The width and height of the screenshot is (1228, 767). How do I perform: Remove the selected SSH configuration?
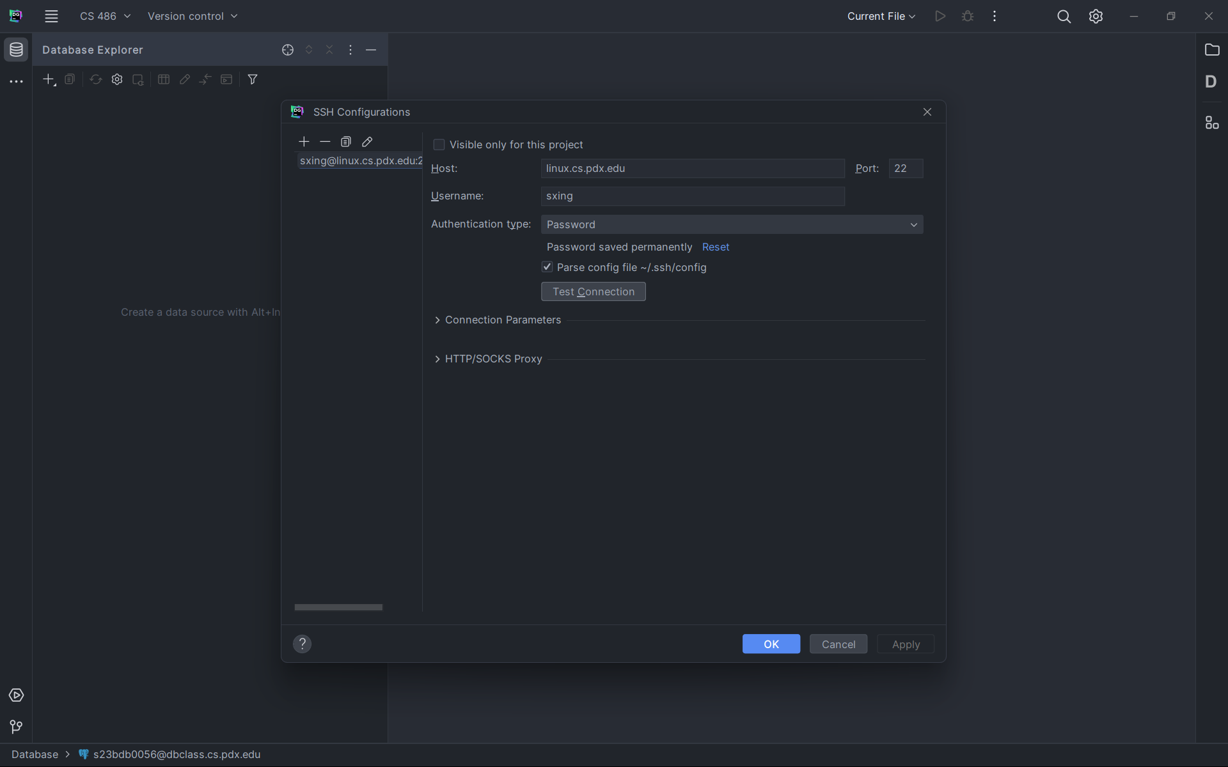click(x=325, y=141)
